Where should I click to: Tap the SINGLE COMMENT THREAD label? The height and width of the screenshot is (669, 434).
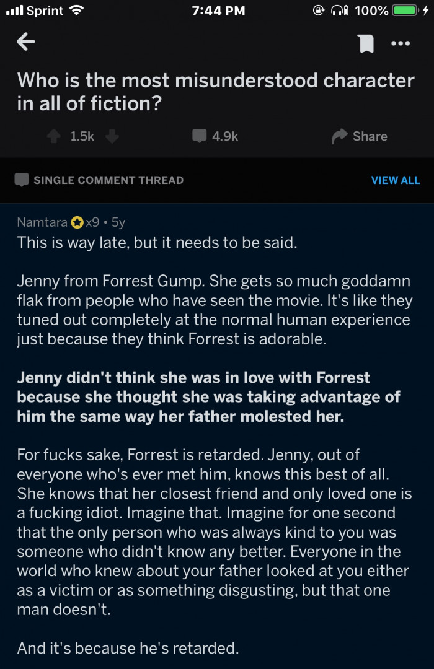(x=108, y=180)
